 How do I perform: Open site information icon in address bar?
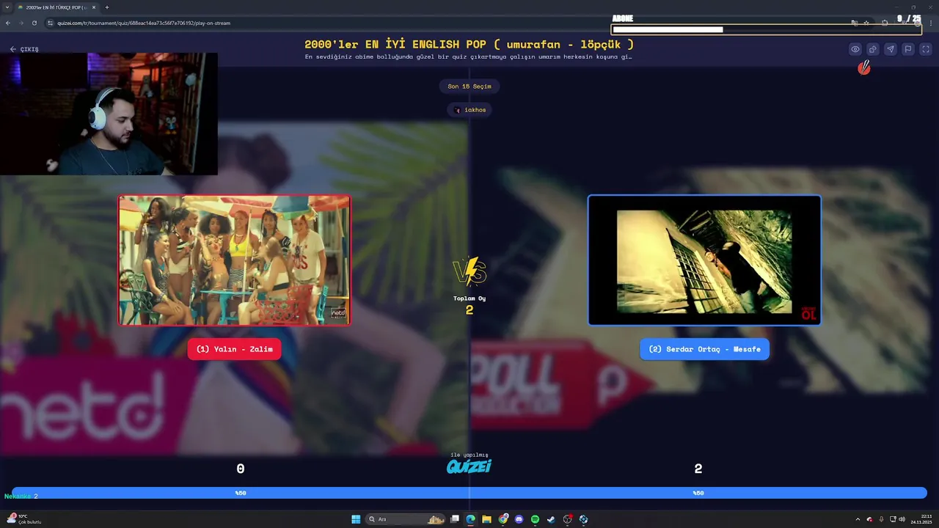click(x=51, y=23)
